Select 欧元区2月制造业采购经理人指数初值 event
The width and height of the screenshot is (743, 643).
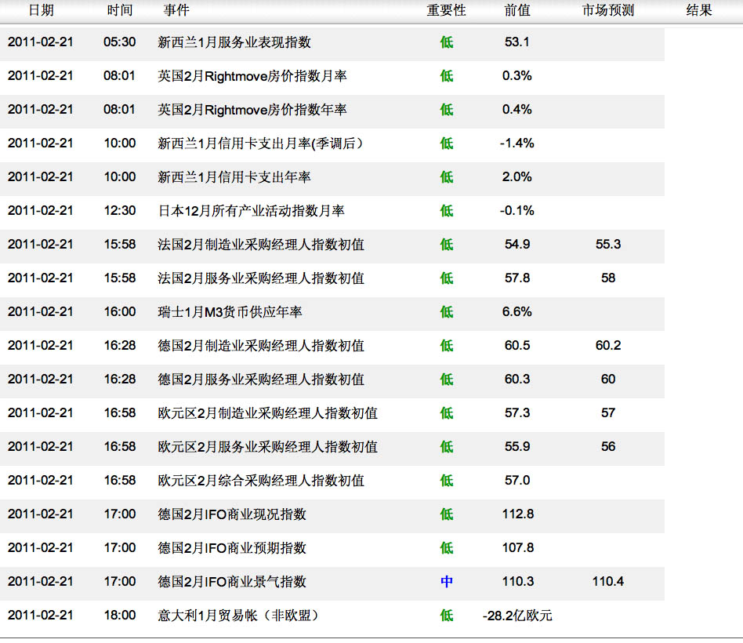coord(268,412)
